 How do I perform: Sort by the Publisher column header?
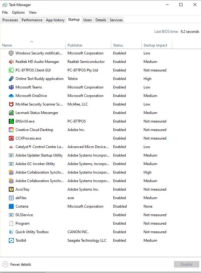tap(88, 45)
